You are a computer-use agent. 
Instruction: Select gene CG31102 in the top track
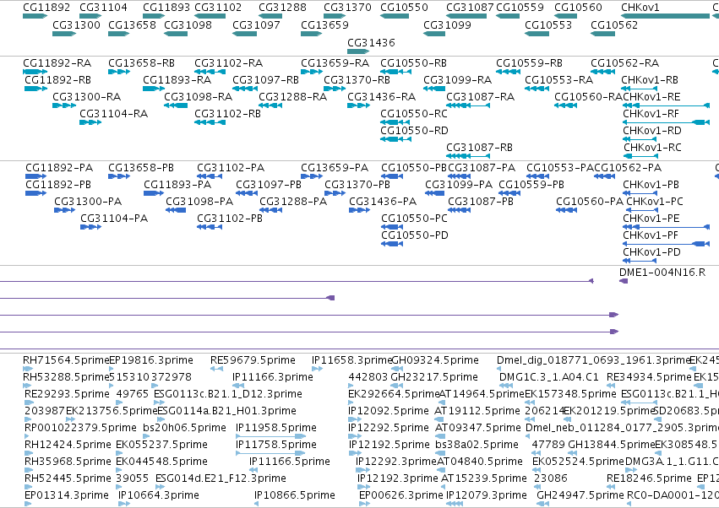pyautogui.click(x=210, y=16)
